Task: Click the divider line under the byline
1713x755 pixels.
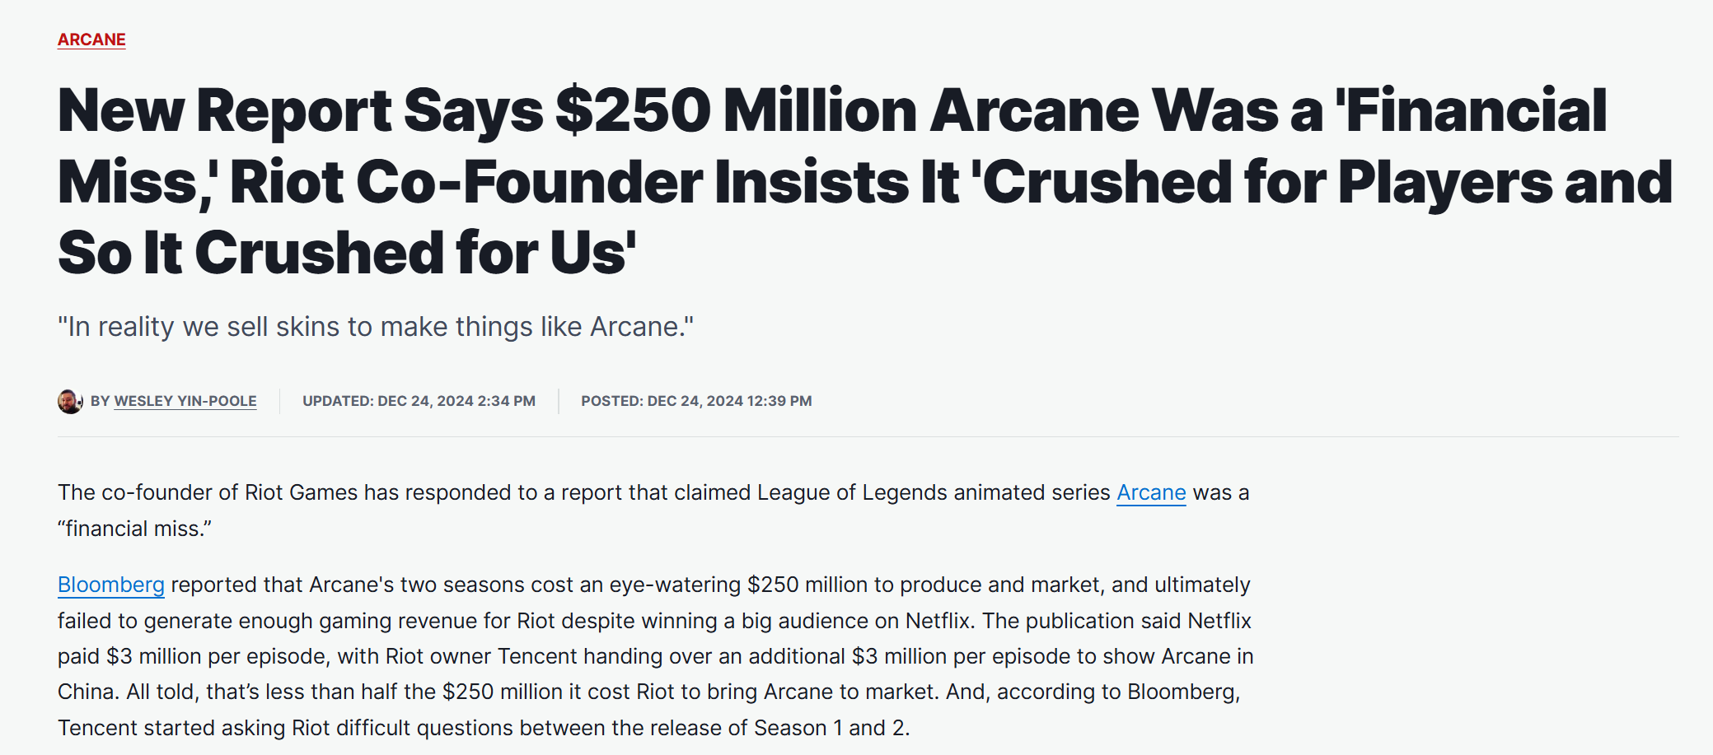Action: [868, 436]
